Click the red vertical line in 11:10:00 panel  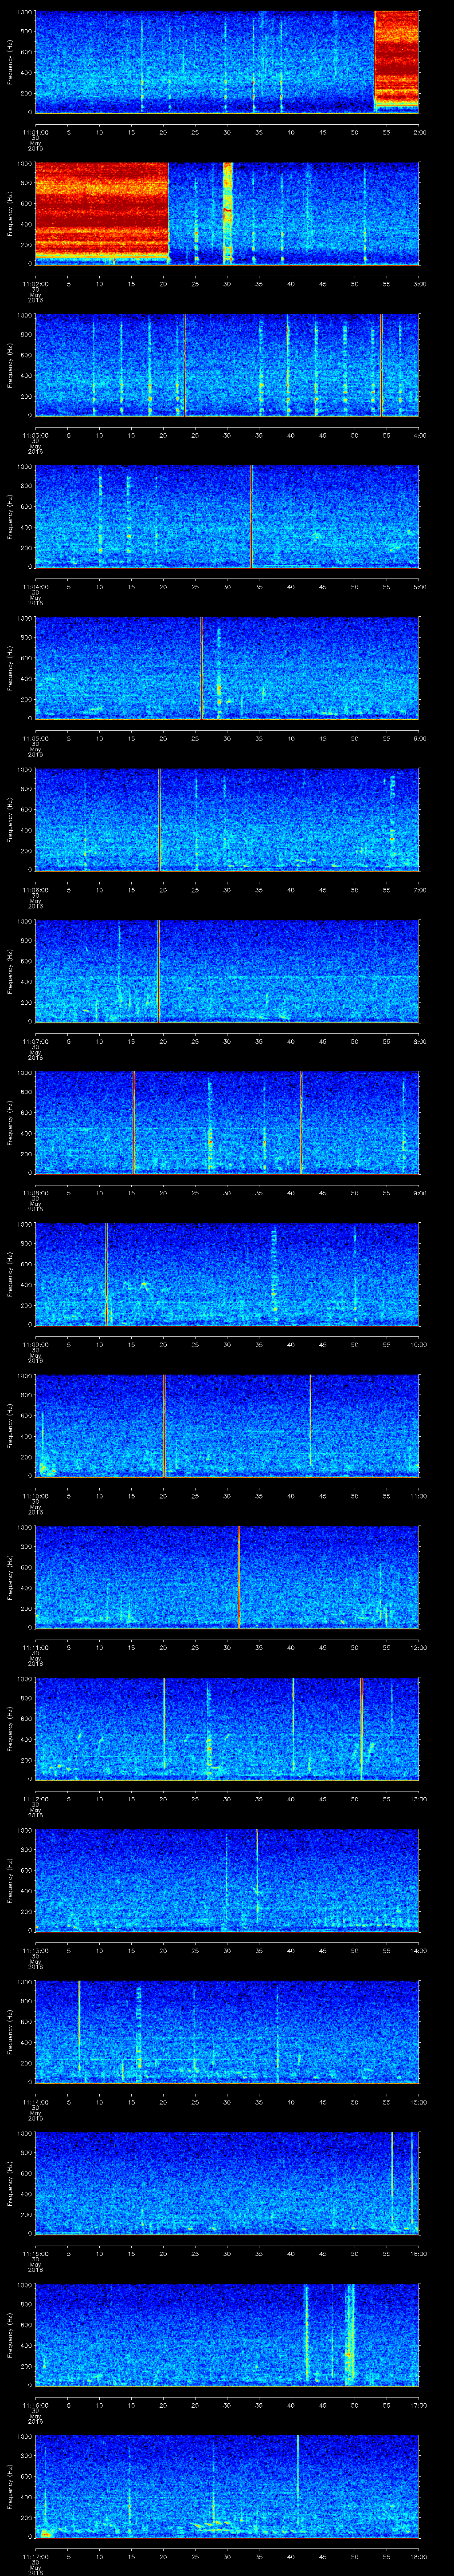[164, 1425]
